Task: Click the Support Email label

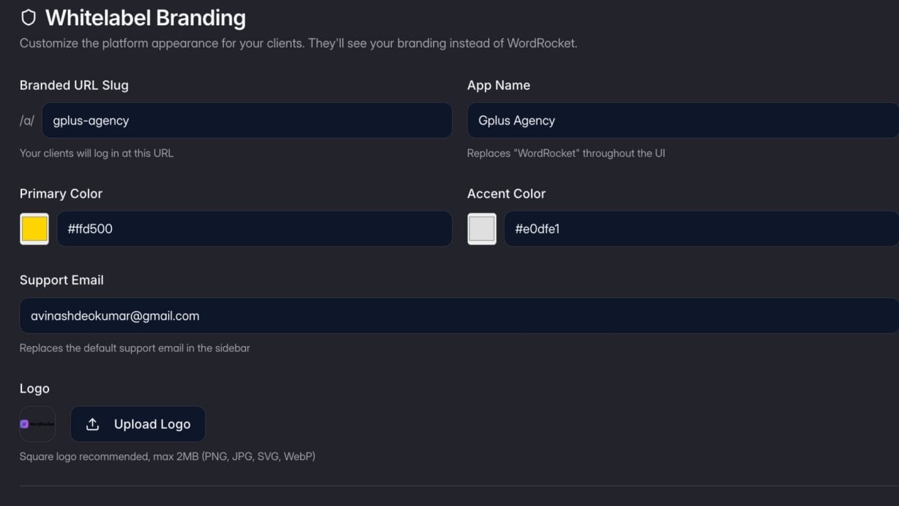Action: pyautogui.click(x=61, y=280)
